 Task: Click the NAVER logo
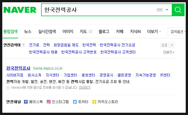[x=20, y=10]
